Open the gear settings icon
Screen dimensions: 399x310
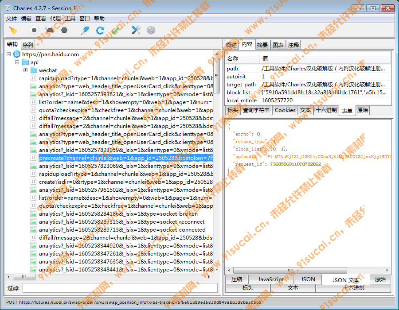point(151,30)
